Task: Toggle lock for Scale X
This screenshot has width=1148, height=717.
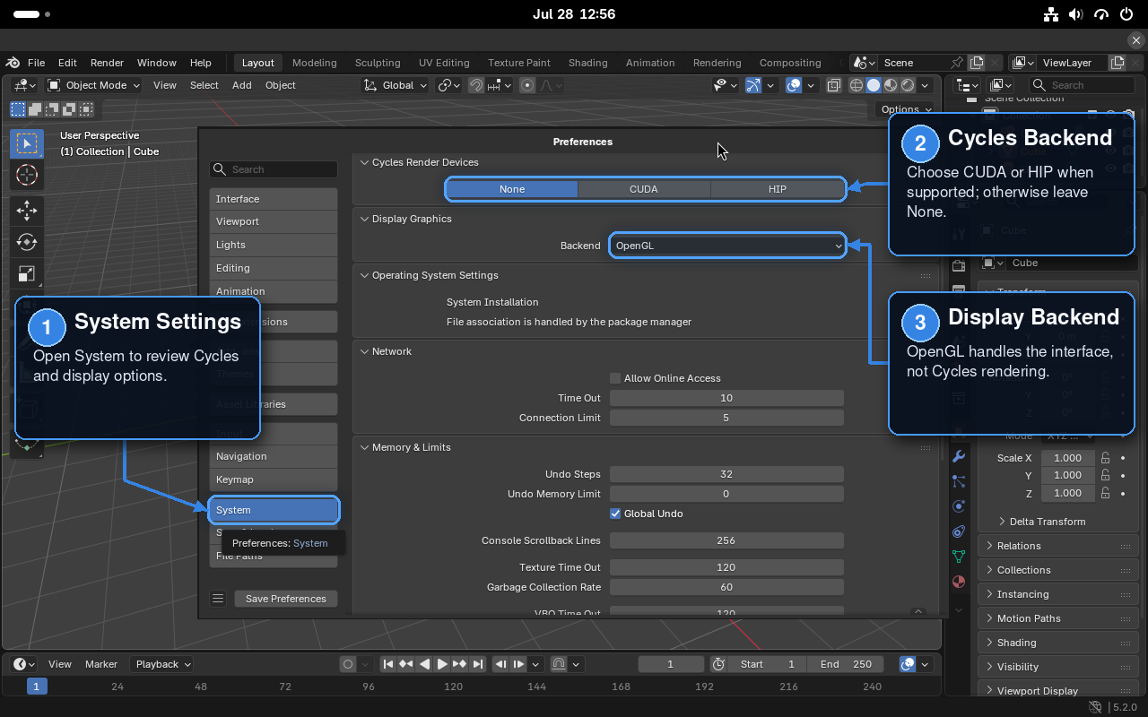Action: tap(1106, 458)
